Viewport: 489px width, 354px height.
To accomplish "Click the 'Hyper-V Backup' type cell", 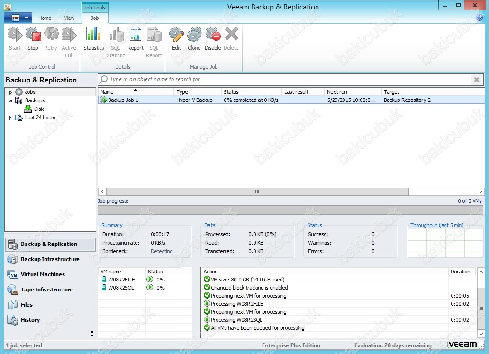I will coord(194,100).
